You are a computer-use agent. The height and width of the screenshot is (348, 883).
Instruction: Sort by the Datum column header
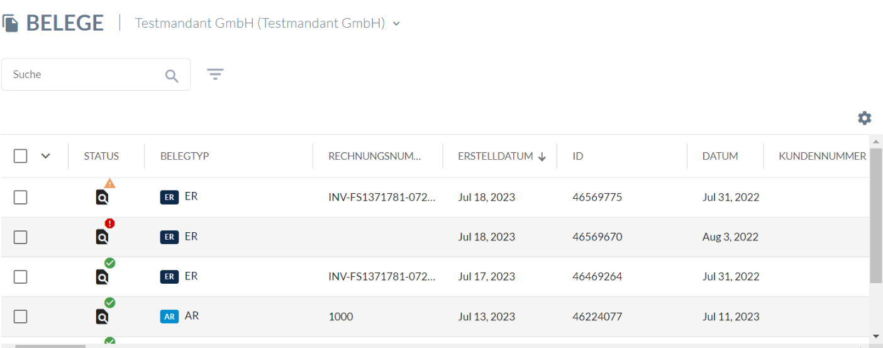(720, 156)
